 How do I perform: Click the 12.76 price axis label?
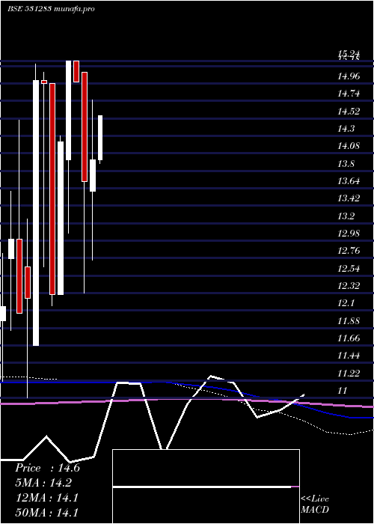click(x=349, y=251)
